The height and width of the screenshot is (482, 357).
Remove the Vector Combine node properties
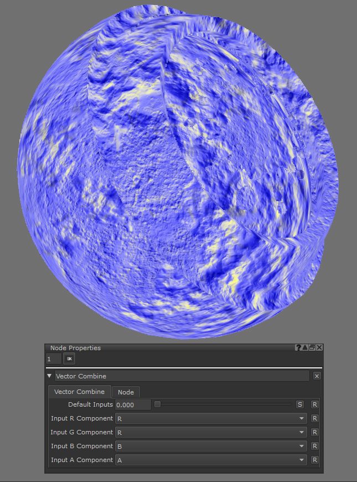[317, 376]
